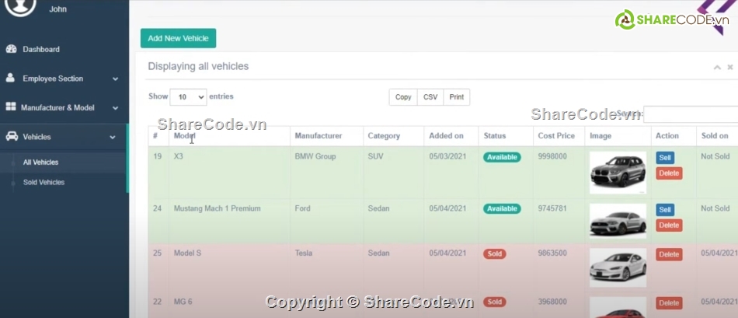Click the Dashboard gauge icon
The image size is (738, 318).
click(12, 49)
